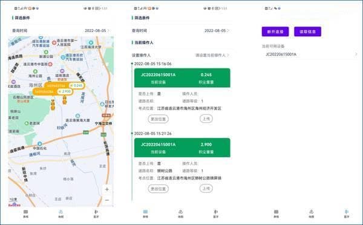Click change location button under 15:16:06 record
Screen dimensions: 363x225
158,119
